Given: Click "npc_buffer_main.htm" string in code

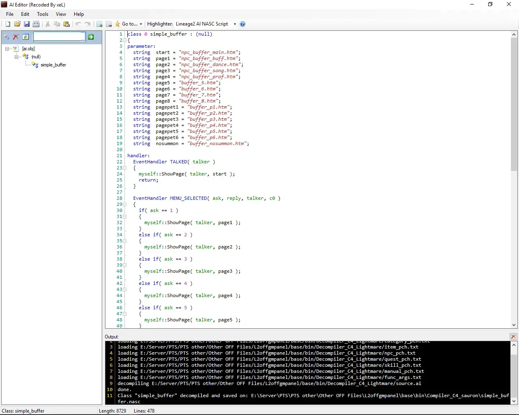Looking at the screenshot, I should [209, 52].
